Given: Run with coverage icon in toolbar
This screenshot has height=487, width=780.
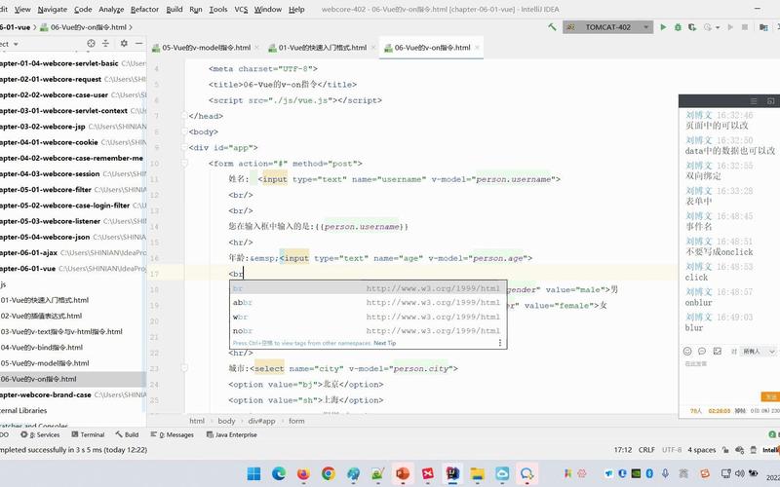Looking at the screenshot, I should point(692,27).
